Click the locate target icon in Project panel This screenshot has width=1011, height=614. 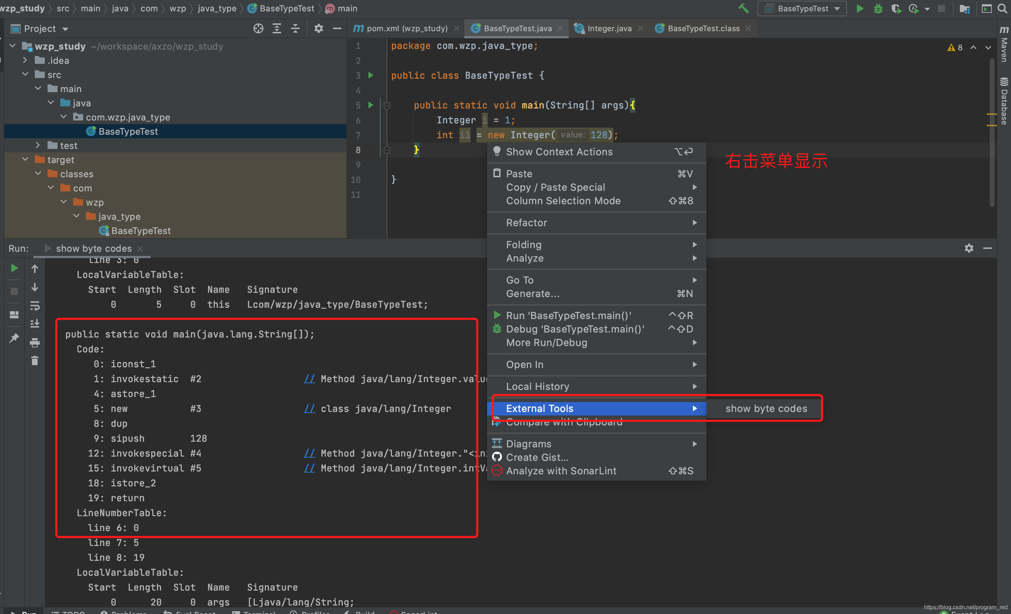pos(258,28)
